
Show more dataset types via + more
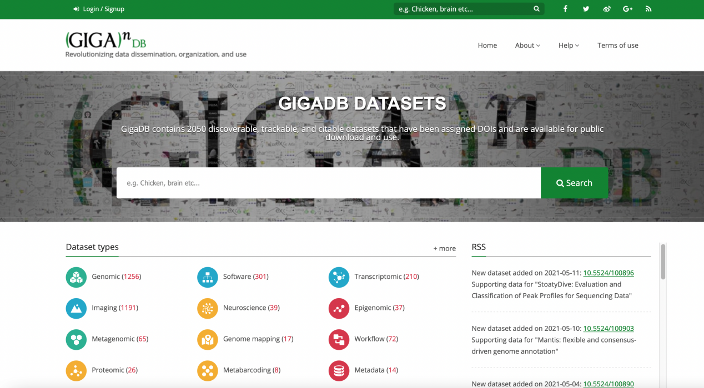444,248
